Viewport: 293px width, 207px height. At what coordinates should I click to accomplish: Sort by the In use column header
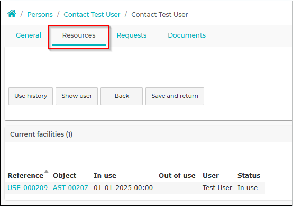(105, 176)
